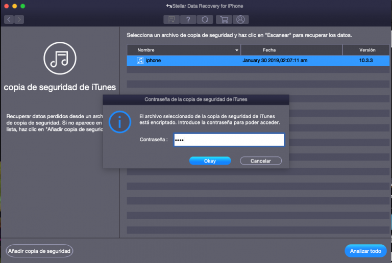
Task: Click the Añadir copia de seguridad button
Action: coord(39,251)
